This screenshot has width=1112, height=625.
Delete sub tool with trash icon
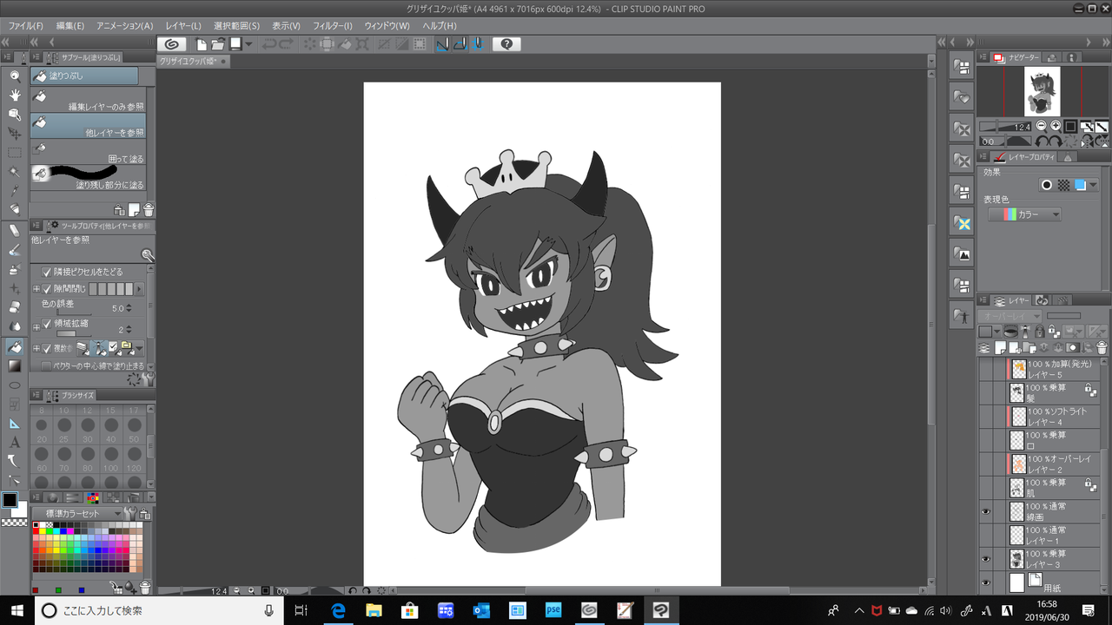149,210
